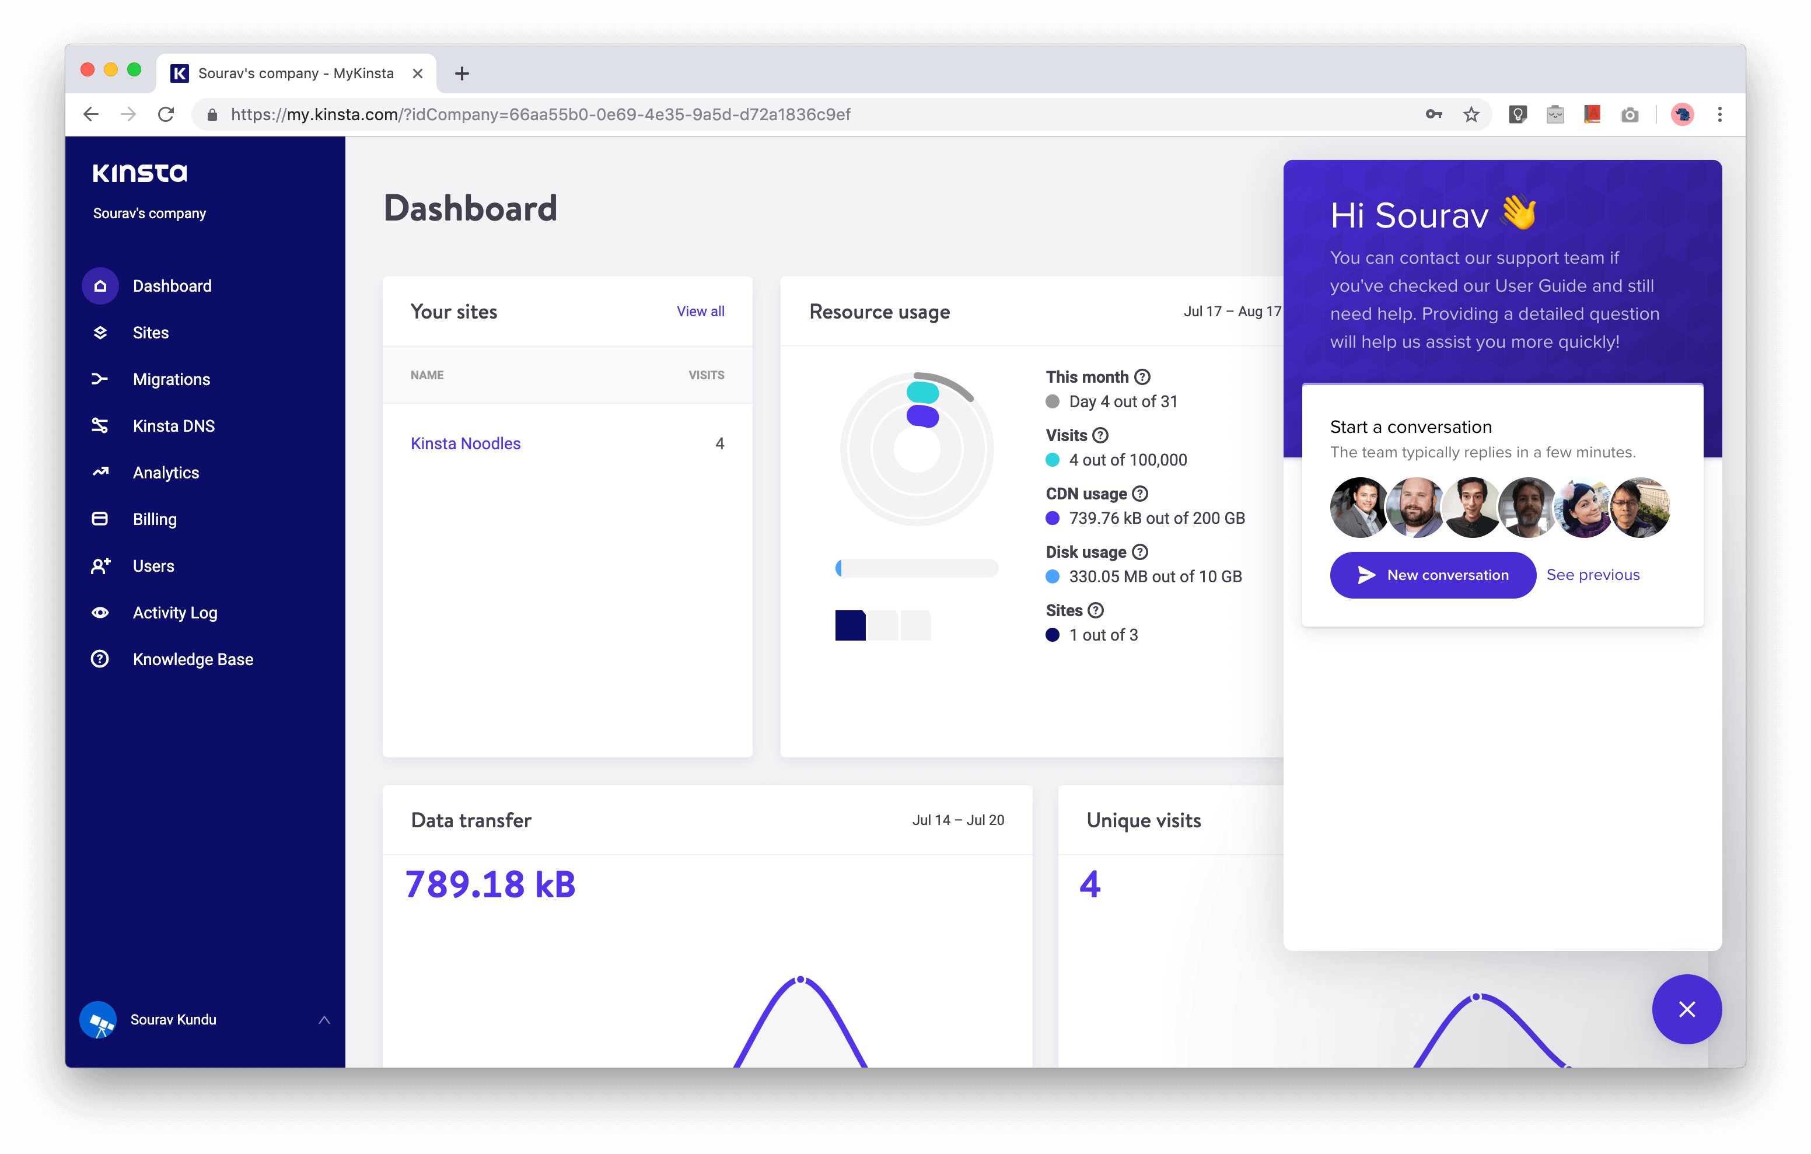The height and width of the screenshot is (1154, 1811).
Task: Expand the Sourav Kundu user menu chevron
Action: pyautogui.click(x=324, y=1020)
